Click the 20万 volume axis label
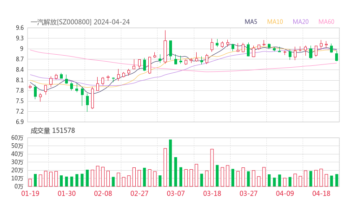The height and width of the screenshot is (204, 344). (17, 170)
